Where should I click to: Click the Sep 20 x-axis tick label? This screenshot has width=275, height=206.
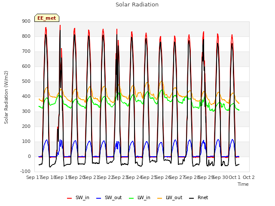coord(77,177)
